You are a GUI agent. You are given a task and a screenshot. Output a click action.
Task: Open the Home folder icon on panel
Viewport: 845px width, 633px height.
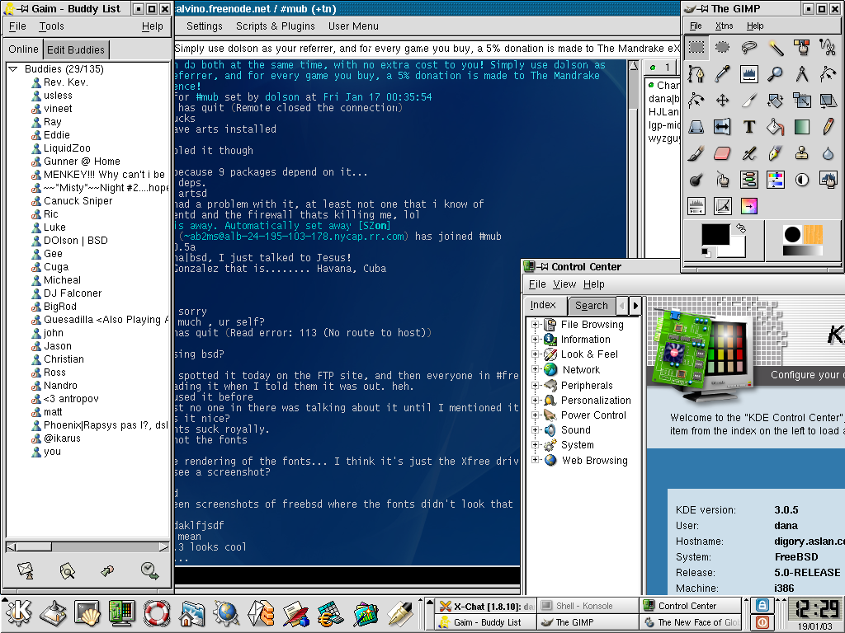tap(191, 613)
